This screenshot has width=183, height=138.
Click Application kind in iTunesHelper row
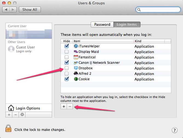pos(144,47)
